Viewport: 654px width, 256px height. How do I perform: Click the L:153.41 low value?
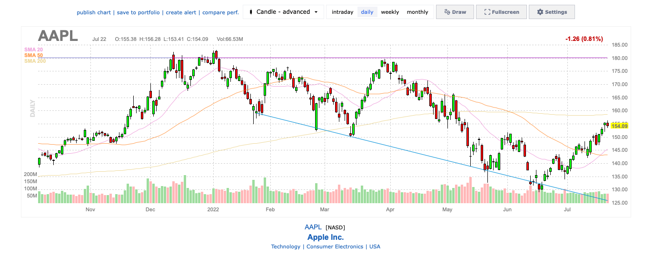tap(173, 39)
